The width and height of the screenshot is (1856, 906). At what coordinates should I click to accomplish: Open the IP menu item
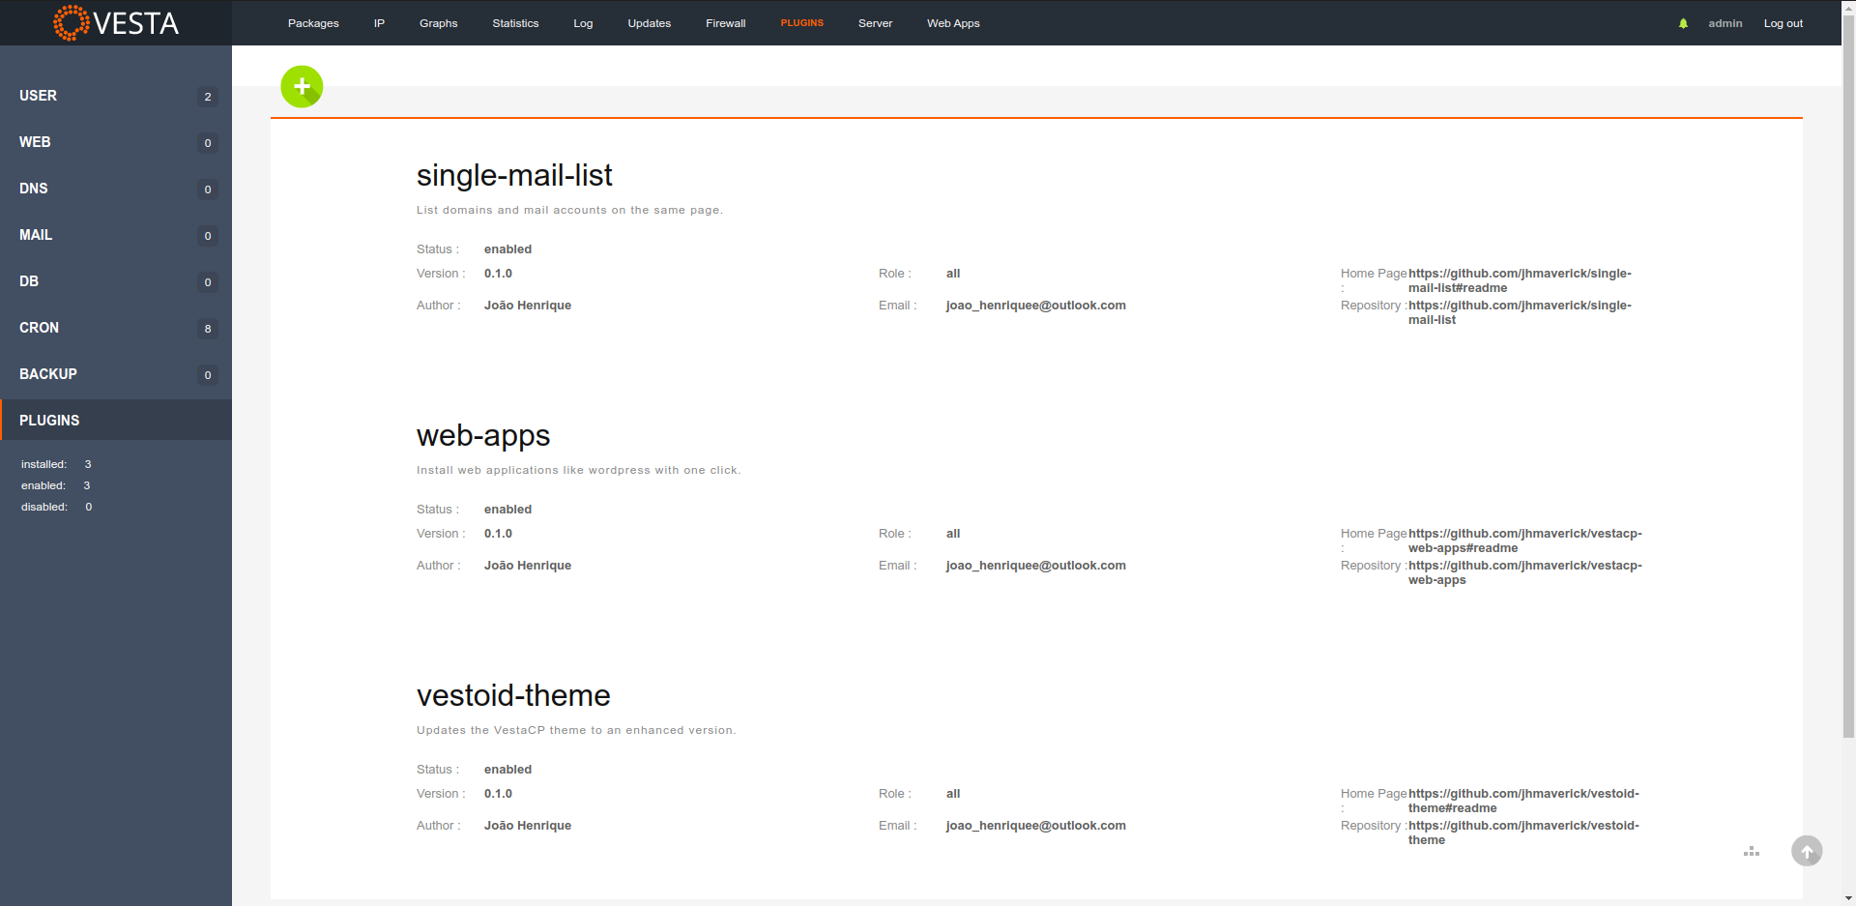[x=379, y=23]
